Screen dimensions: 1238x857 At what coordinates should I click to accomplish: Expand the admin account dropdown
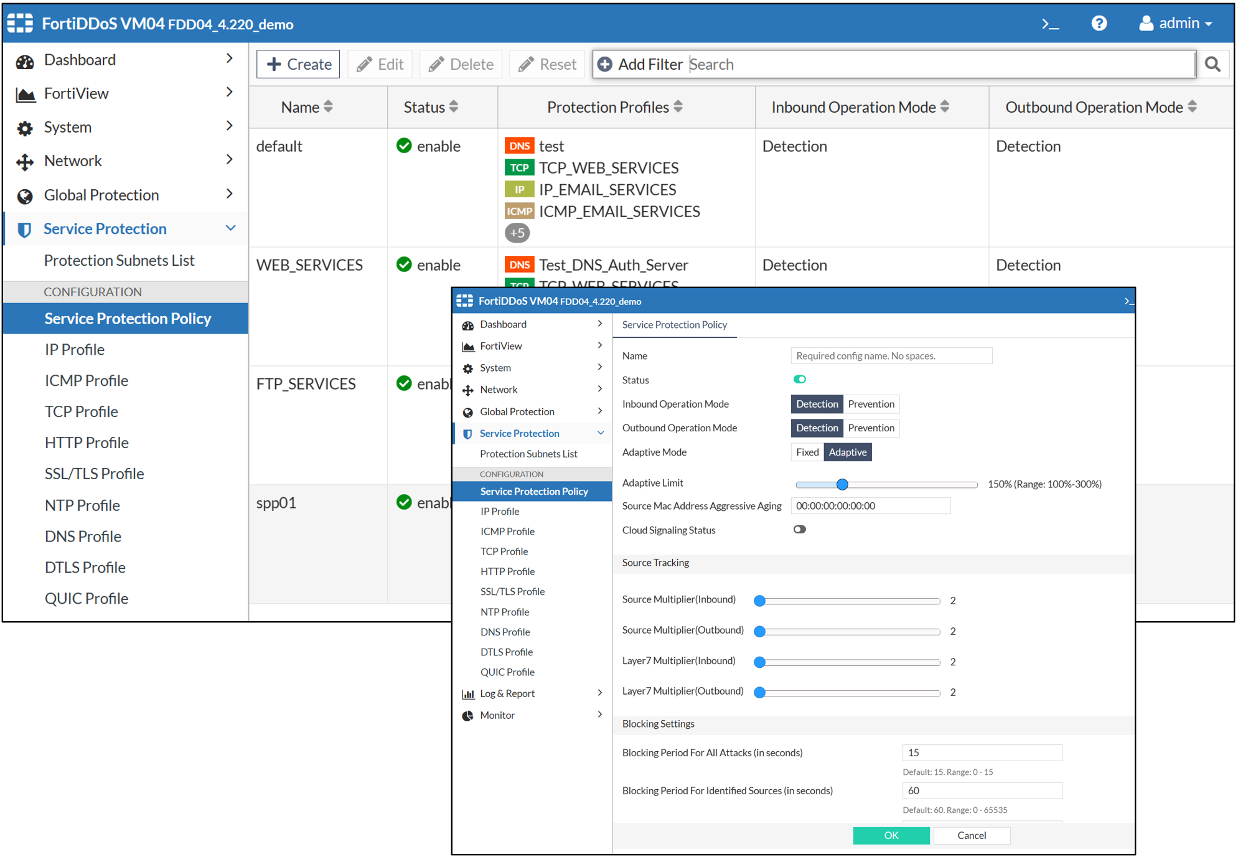pos(1175,23)
